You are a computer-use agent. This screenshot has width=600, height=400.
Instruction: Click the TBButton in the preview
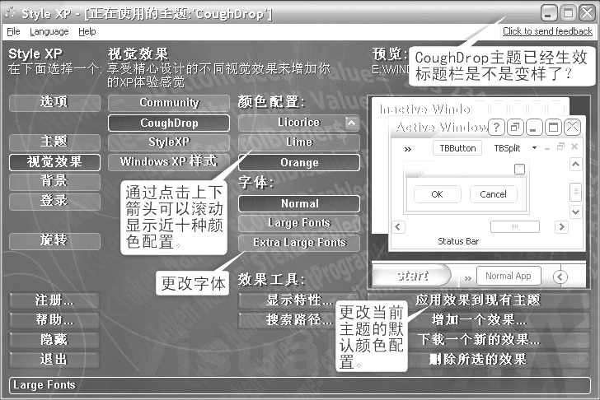(457, 148)
